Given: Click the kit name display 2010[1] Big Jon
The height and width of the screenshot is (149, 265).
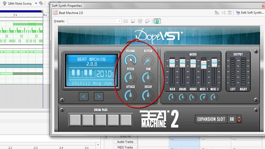Looking at the screenshot, I should (x=92, y=83).
